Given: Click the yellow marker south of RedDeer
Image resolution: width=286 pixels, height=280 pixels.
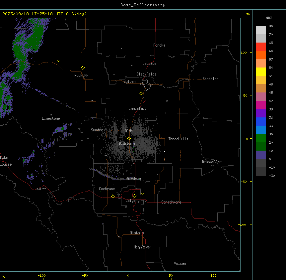Looking at the screenshot, I should coord(141,93).
